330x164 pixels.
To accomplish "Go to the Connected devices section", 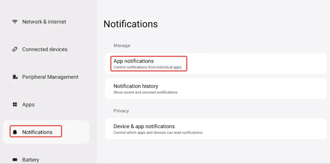I will 45,49.
